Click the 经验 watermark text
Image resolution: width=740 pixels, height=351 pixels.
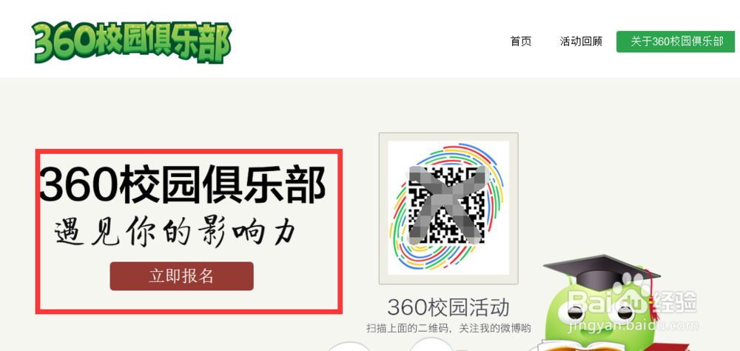click(676, 303)
